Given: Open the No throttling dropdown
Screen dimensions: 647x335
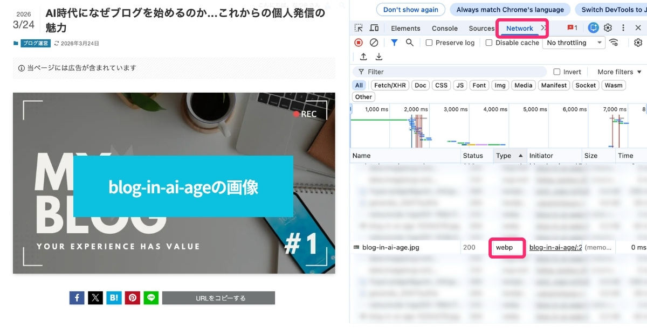Looking at the screenshot, I should [574, 43].
